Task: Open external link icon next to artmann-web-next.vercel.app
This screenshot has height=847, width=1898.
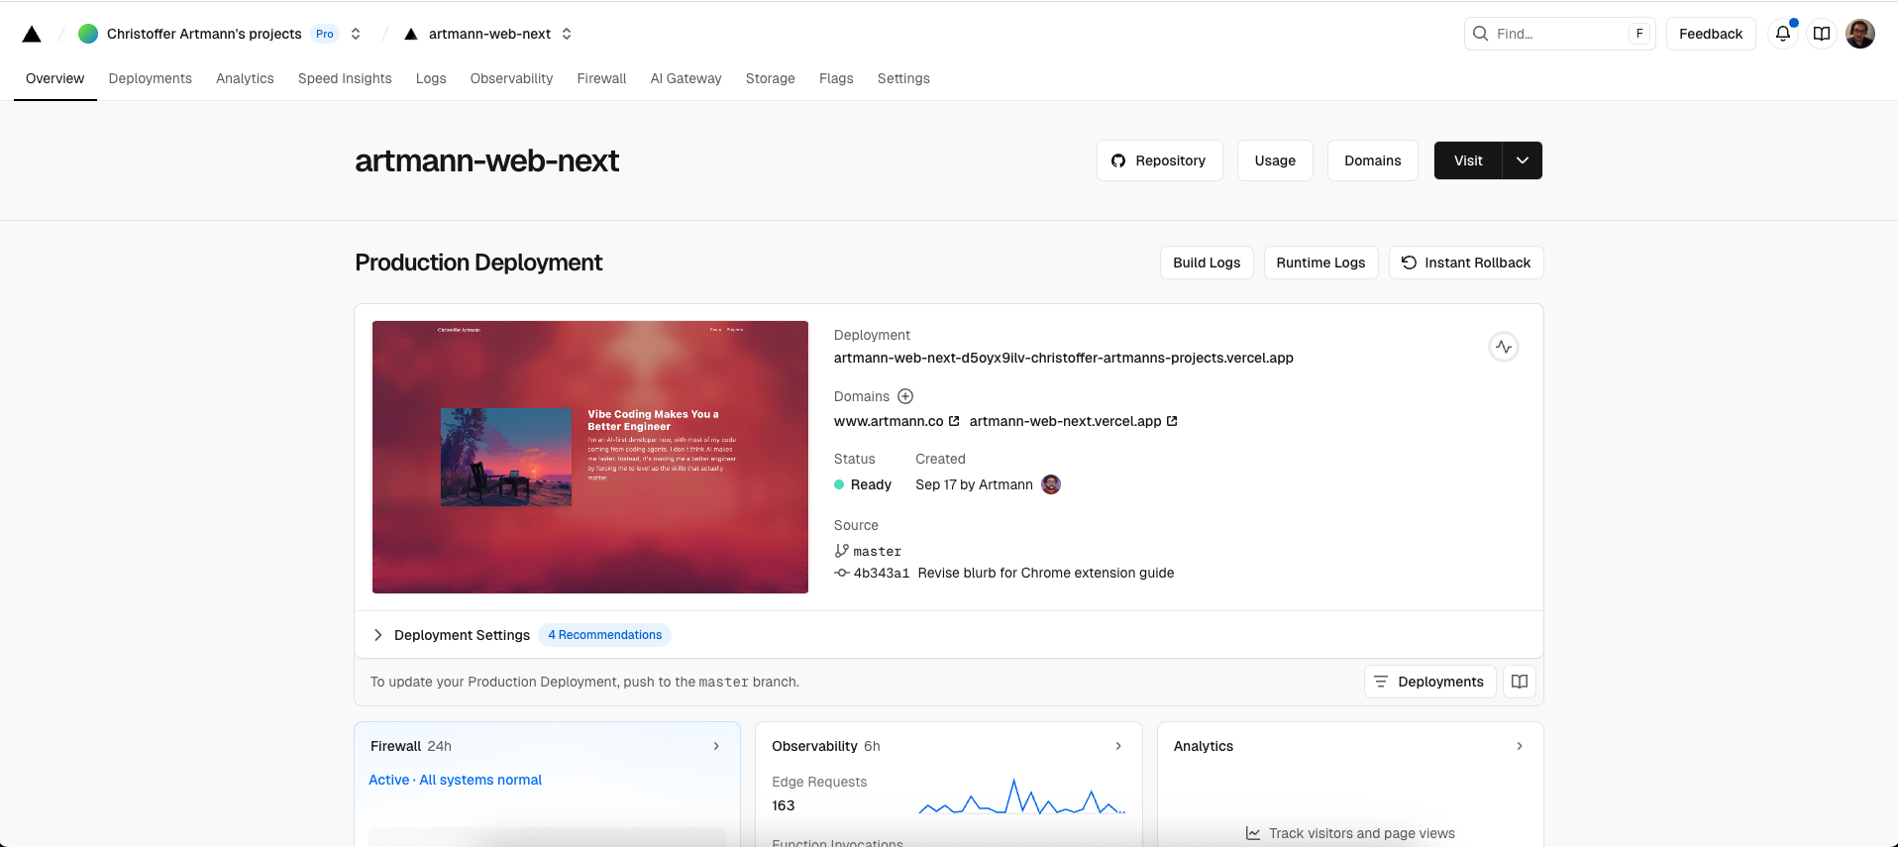Action: pos(1172,421)
